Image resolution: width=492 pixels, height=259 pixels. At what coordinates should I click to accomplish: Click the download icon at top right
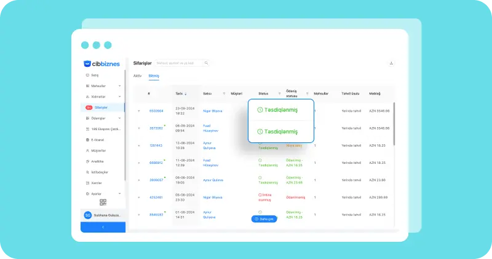click(391, 63)
